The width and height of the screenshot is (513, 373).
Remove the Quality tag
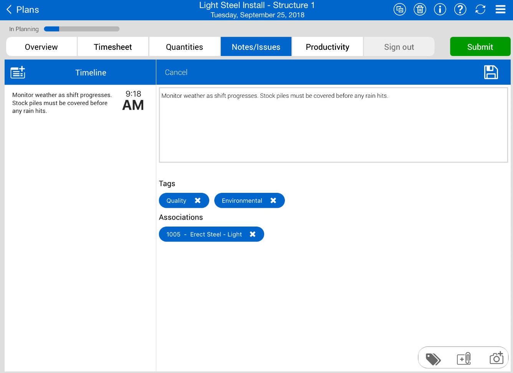[x=198, y=200]
